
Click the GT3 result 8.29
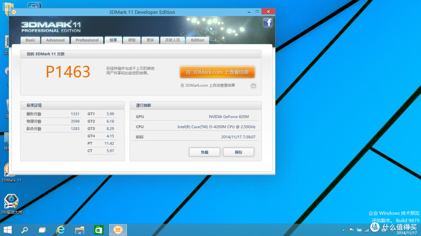pyautogui.click(x=110, y=129)
